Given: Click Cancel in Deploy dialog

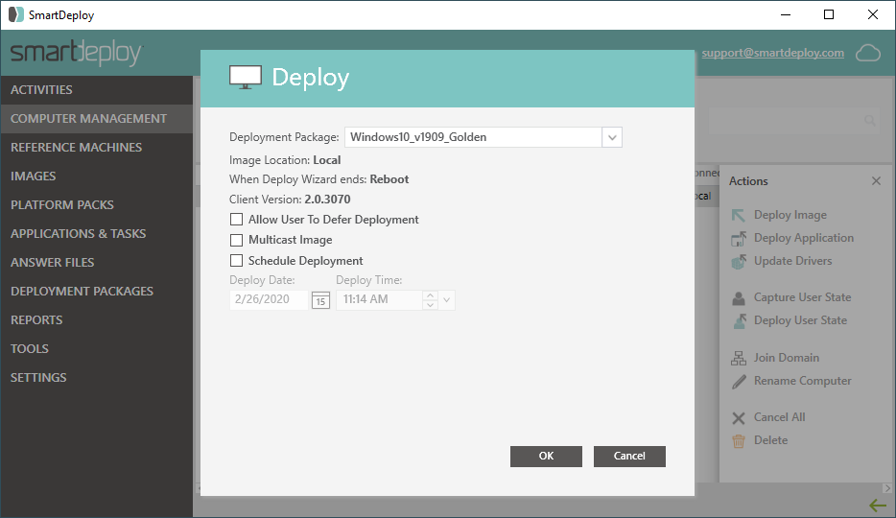Looking at the screenshot, I should (629, 457).
